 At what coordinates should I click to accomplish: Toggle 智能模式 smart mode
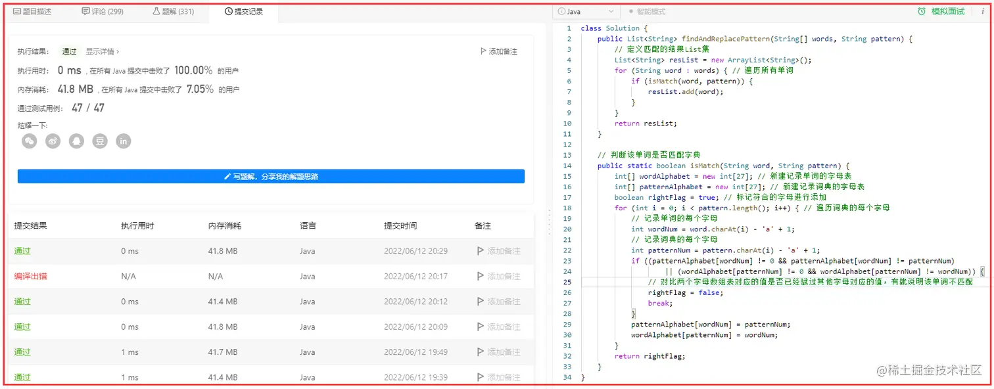647,12
